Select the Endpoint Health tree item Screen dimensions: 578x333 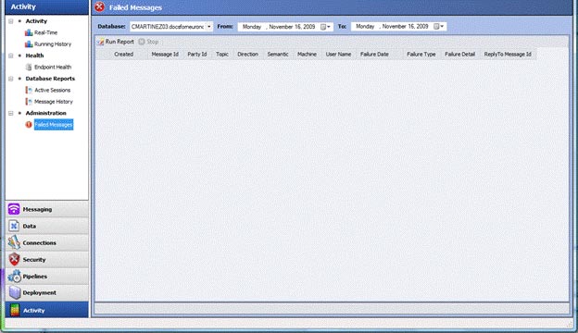pyautogui.click(x=53, y=67)
